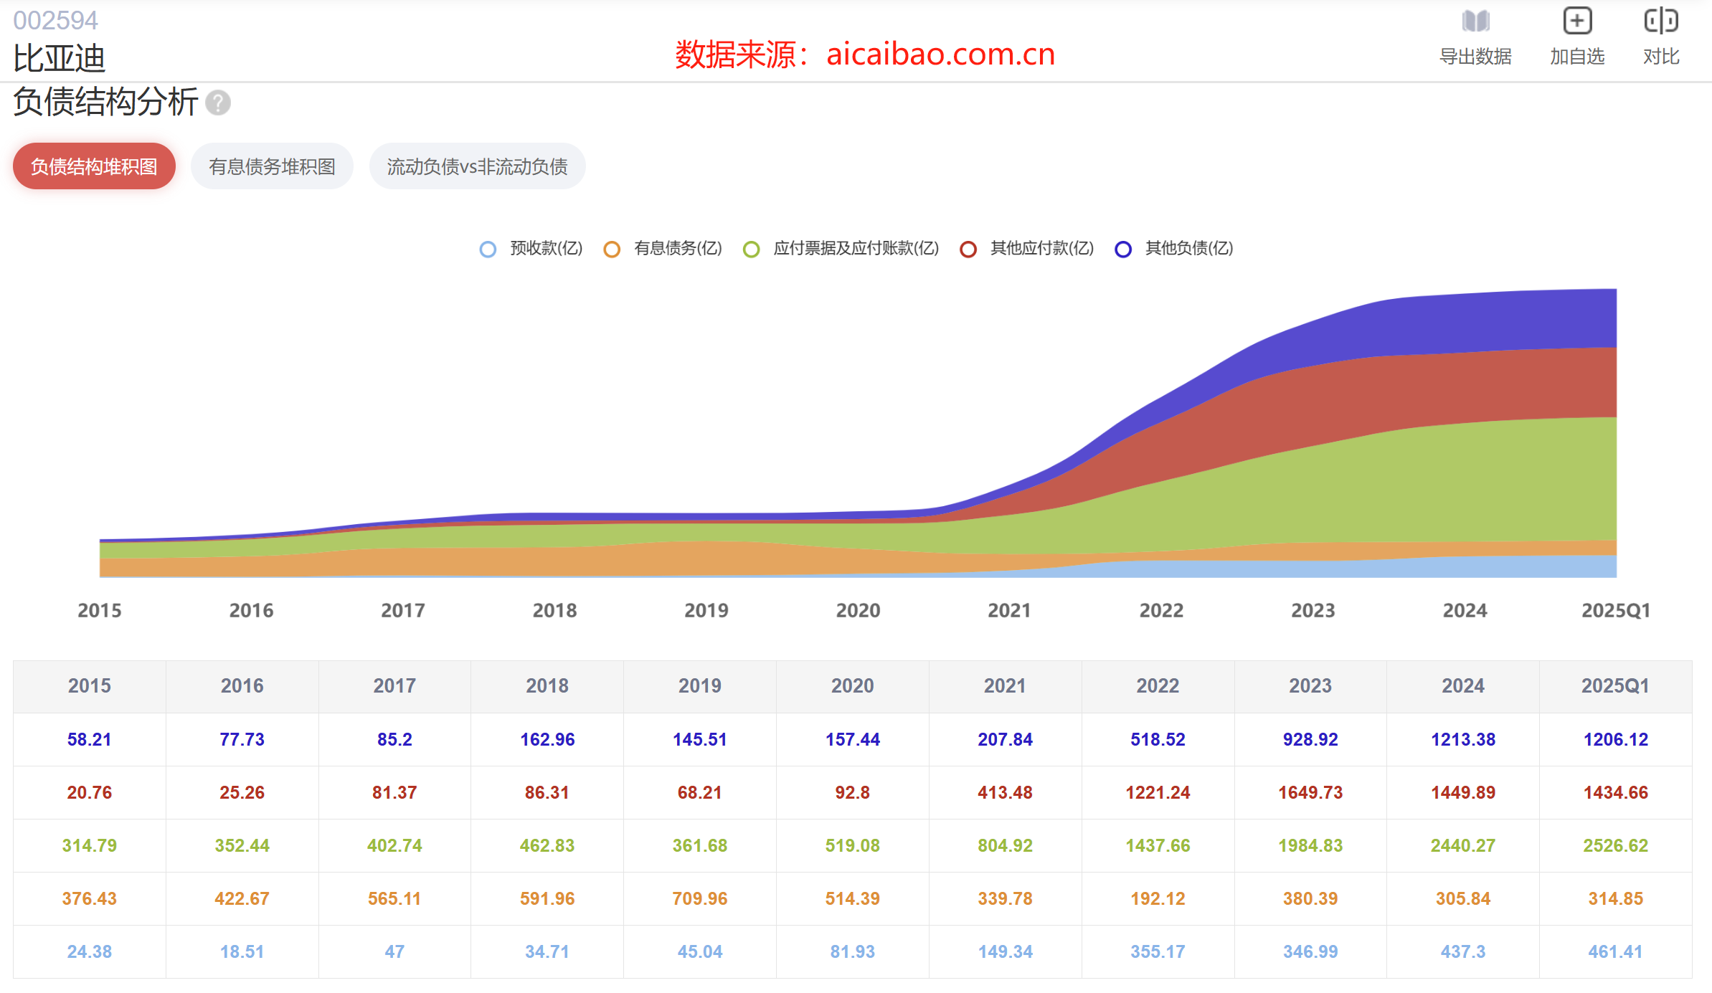
Task: Toggle the 其他负债(亿) legend series
Action: coord(1174,249)
